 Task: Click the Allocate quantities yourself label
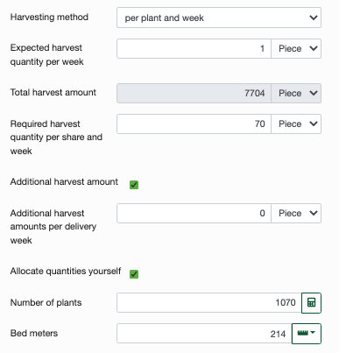pos(66,271)
